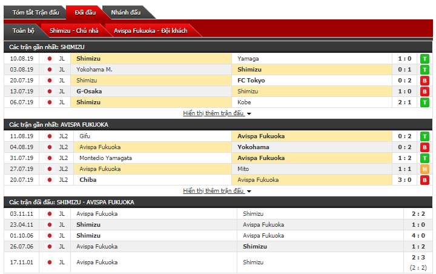This screenshot has height=274, width=436.
Task: Open the Tóm tắt Trận đấu tab
Action: [36, 13]
